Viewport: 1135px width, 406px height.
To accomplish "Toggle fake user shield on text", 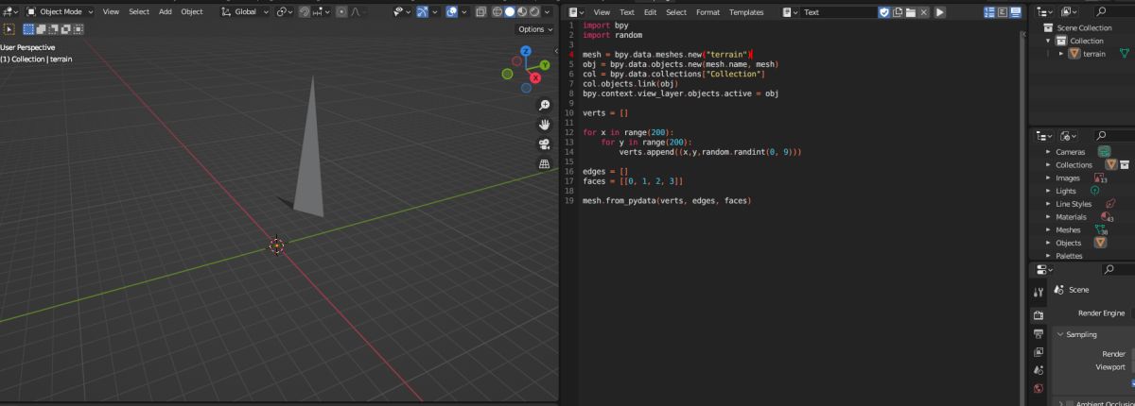I will [884, 12].
